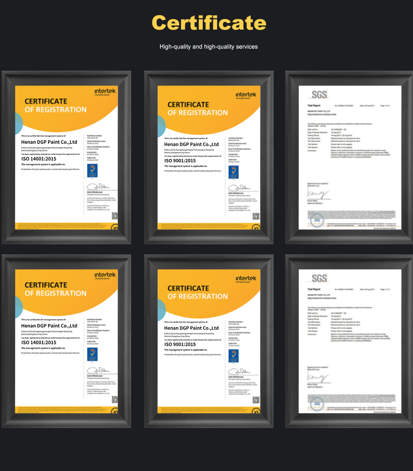Image resolution: width=413 pixels, height=471 pixels.
Task: Click "Henan DGP Paint Co.,Ltd" on top-row ISO 14001 certificate
Action: coord(49,142)
